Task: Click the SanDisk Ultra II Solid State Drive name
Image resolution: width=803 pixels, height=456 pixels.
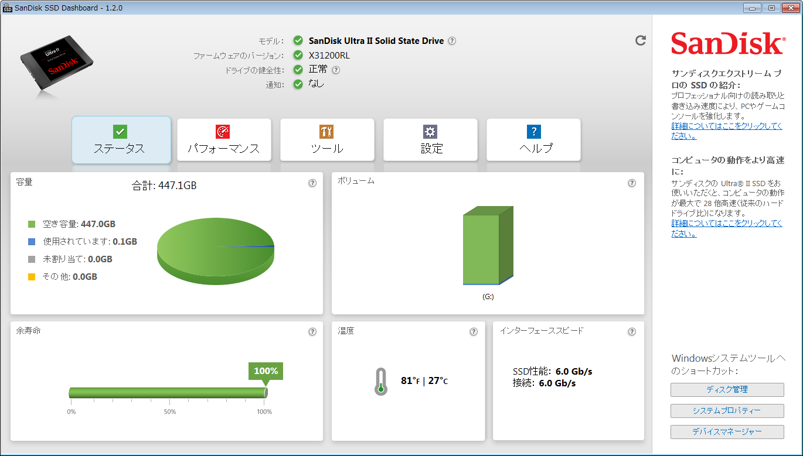Action: tap(376, 41)
